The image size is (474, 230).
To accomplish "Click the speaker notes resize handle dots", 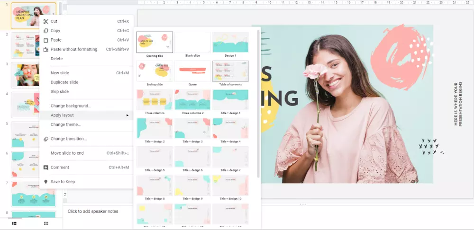I will 302,204.
